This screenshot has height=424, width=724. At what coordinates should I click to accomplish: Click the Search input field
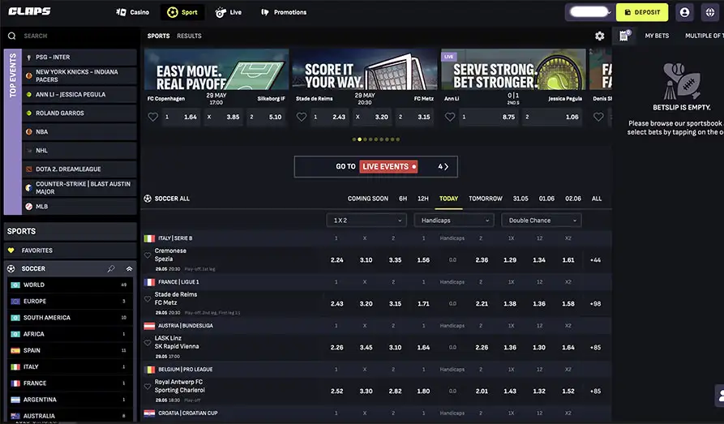(71, 36)
